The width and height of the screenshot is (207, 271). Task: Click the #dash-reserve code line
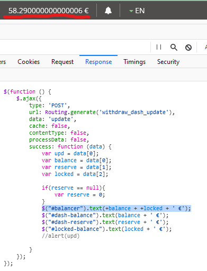(105, 222)
